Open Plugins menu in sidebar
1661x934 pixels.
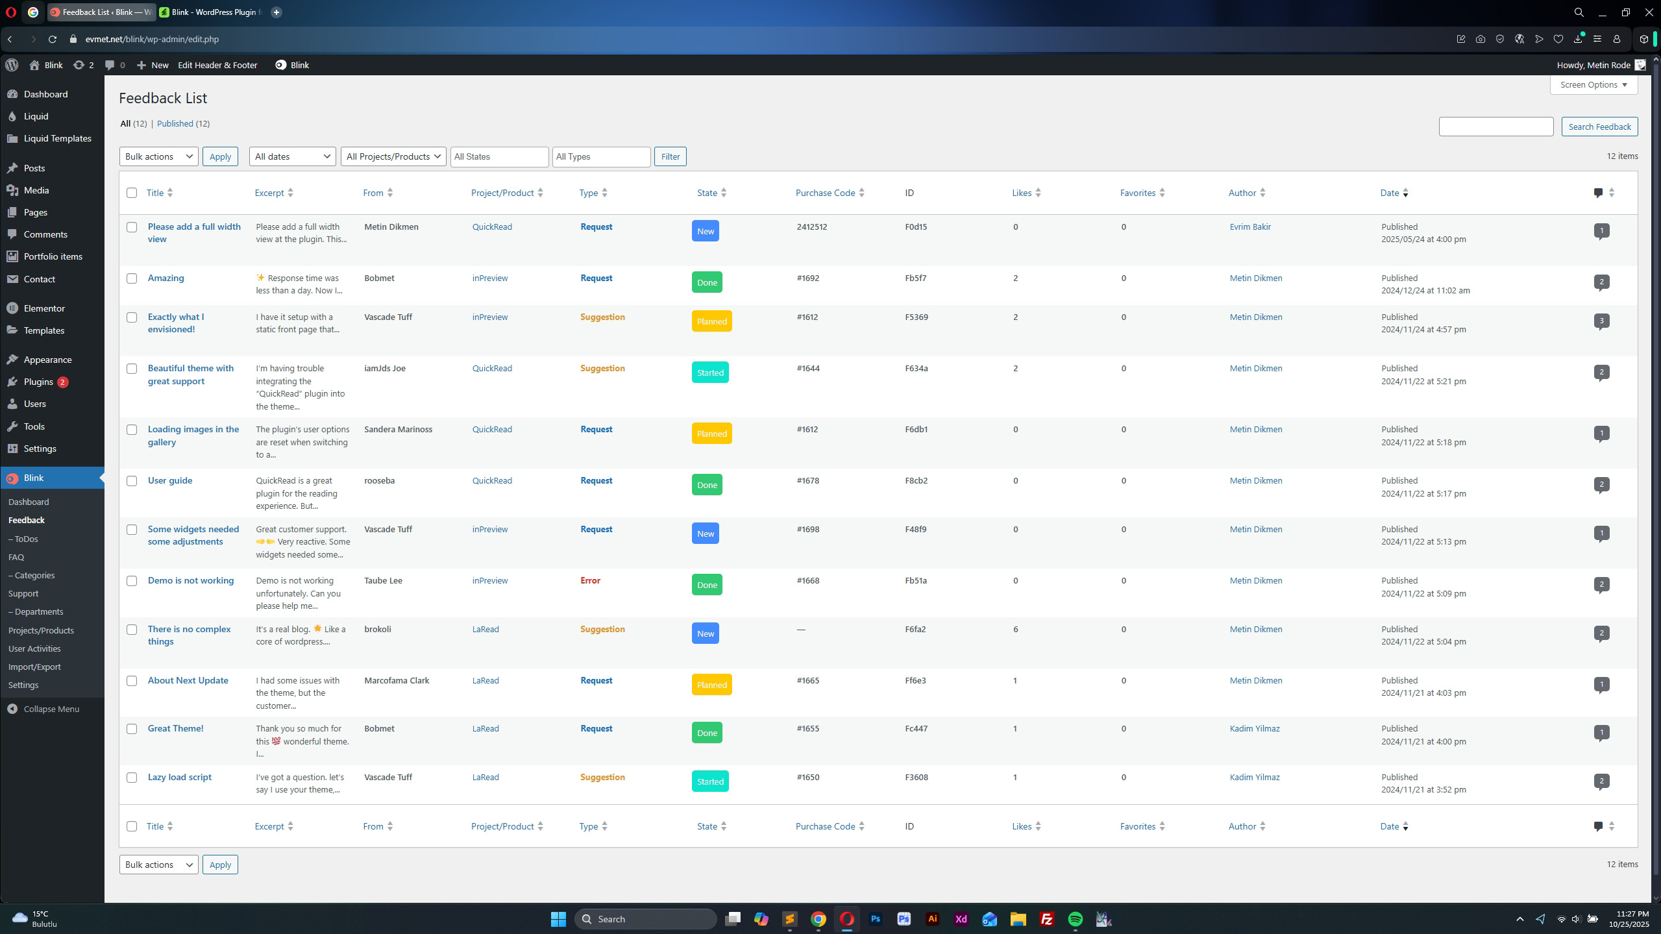click(x=38, y=382)
